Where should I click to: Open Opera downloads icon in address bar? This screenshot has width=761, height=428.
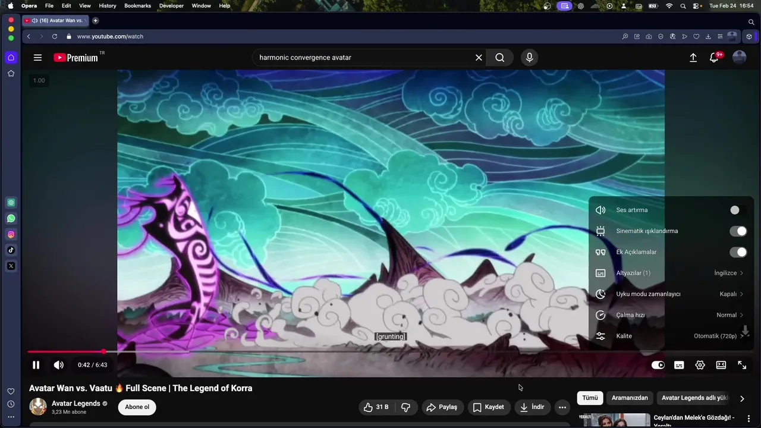tap(708, 36)
